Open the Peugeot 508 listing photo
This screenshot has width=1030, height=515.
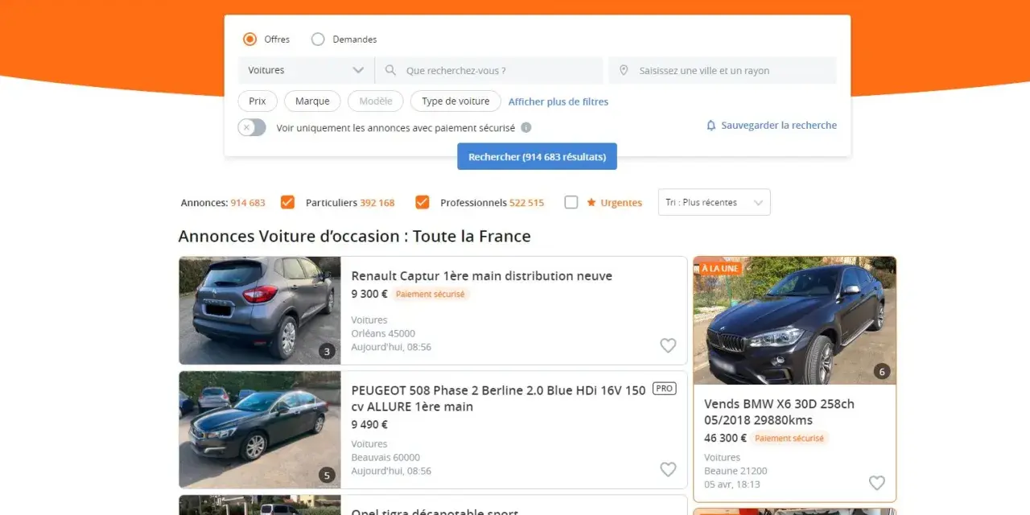[260, 430]
